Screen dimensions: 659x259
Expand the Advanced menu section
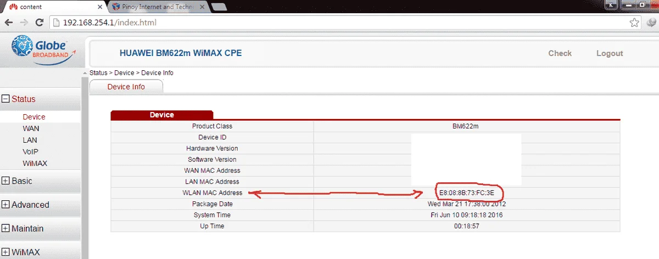(x=6, y=205)
